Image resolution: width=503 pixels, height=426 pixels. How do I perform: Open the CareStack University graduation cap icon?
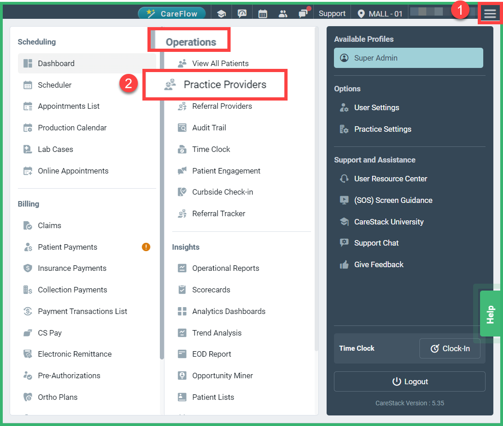(221, 13)
